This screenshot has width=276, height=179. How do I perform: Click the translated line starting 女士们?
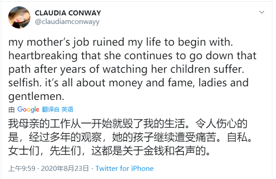109,151
